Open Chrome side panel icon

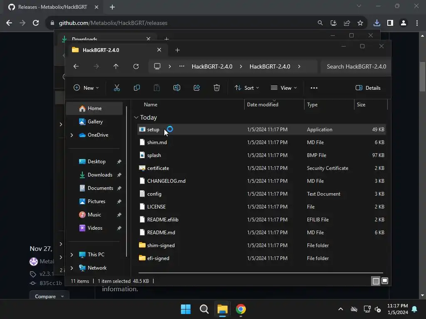click(390, 23)
